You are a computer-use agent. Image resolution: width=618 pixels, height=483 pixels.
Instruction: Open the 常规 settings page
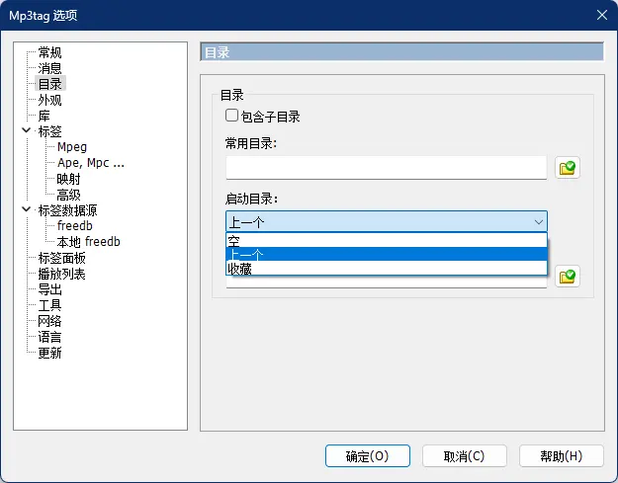coord(50,52)
